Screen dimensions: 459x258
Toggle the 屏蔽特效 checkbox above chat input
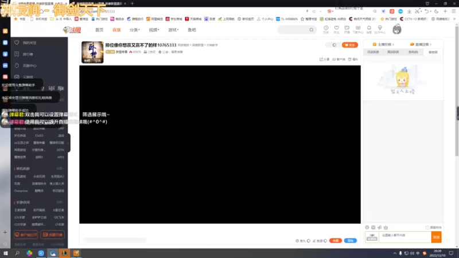(x=427, y=228)
